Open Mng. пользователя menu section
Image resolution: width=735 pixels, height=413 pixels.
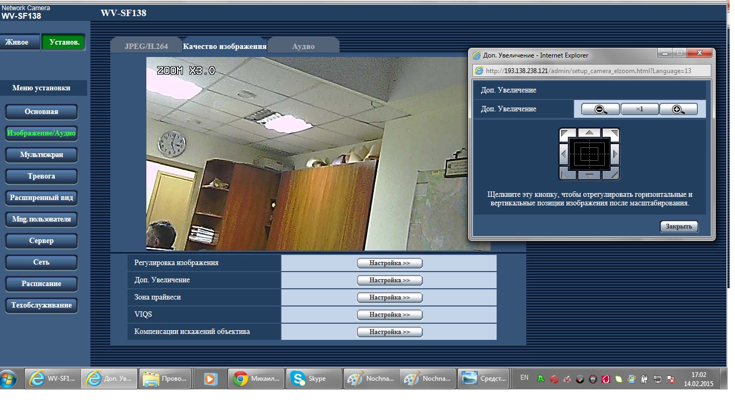click(x=41, y=219)
